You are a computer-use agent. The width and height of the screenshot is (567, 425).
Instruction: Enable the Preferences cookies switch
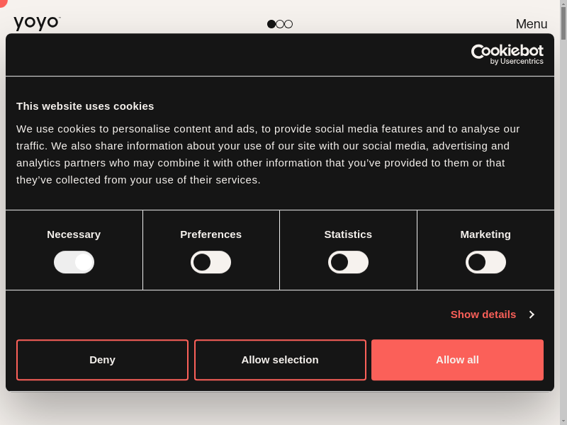[210, 262]
